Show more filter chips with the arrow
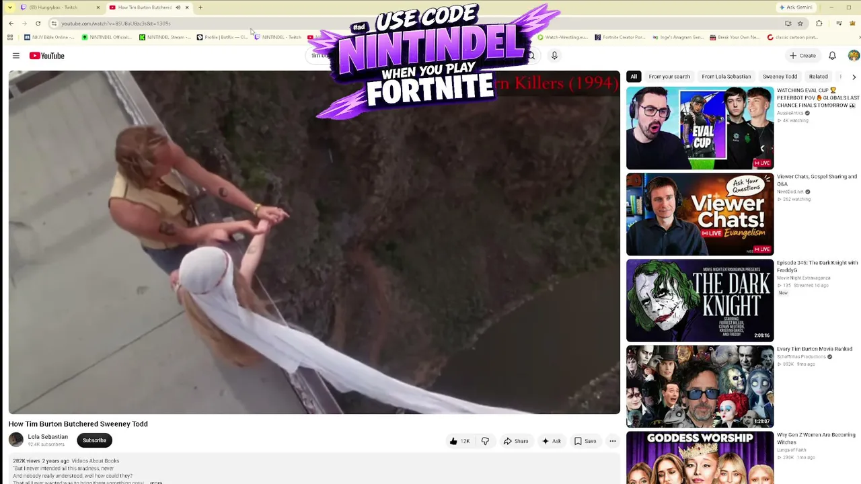 tap(854, 77)
